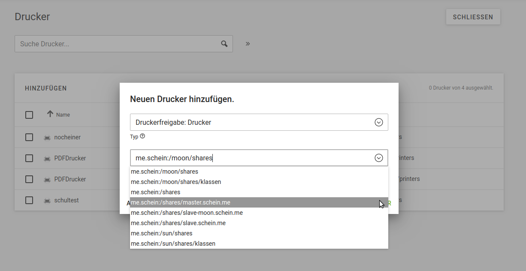
Task: Click the printer icon for nocheiner
Action: point(47,138)
